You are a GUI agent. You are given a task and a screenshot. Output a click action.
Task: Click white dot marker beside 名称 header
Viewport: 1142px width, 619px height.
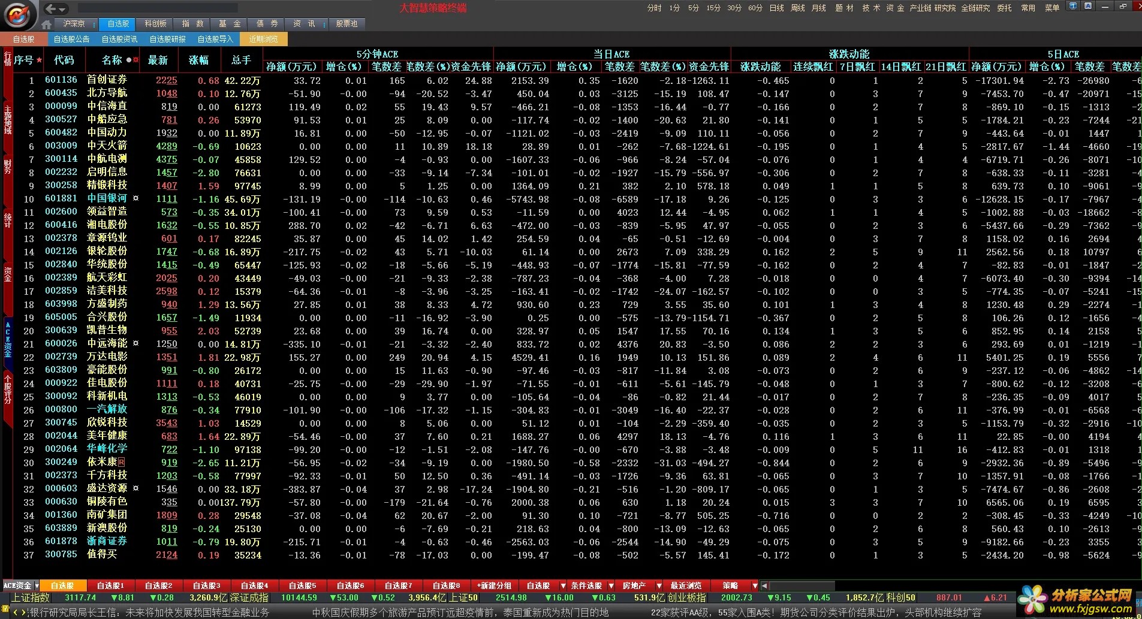point(129,60)
